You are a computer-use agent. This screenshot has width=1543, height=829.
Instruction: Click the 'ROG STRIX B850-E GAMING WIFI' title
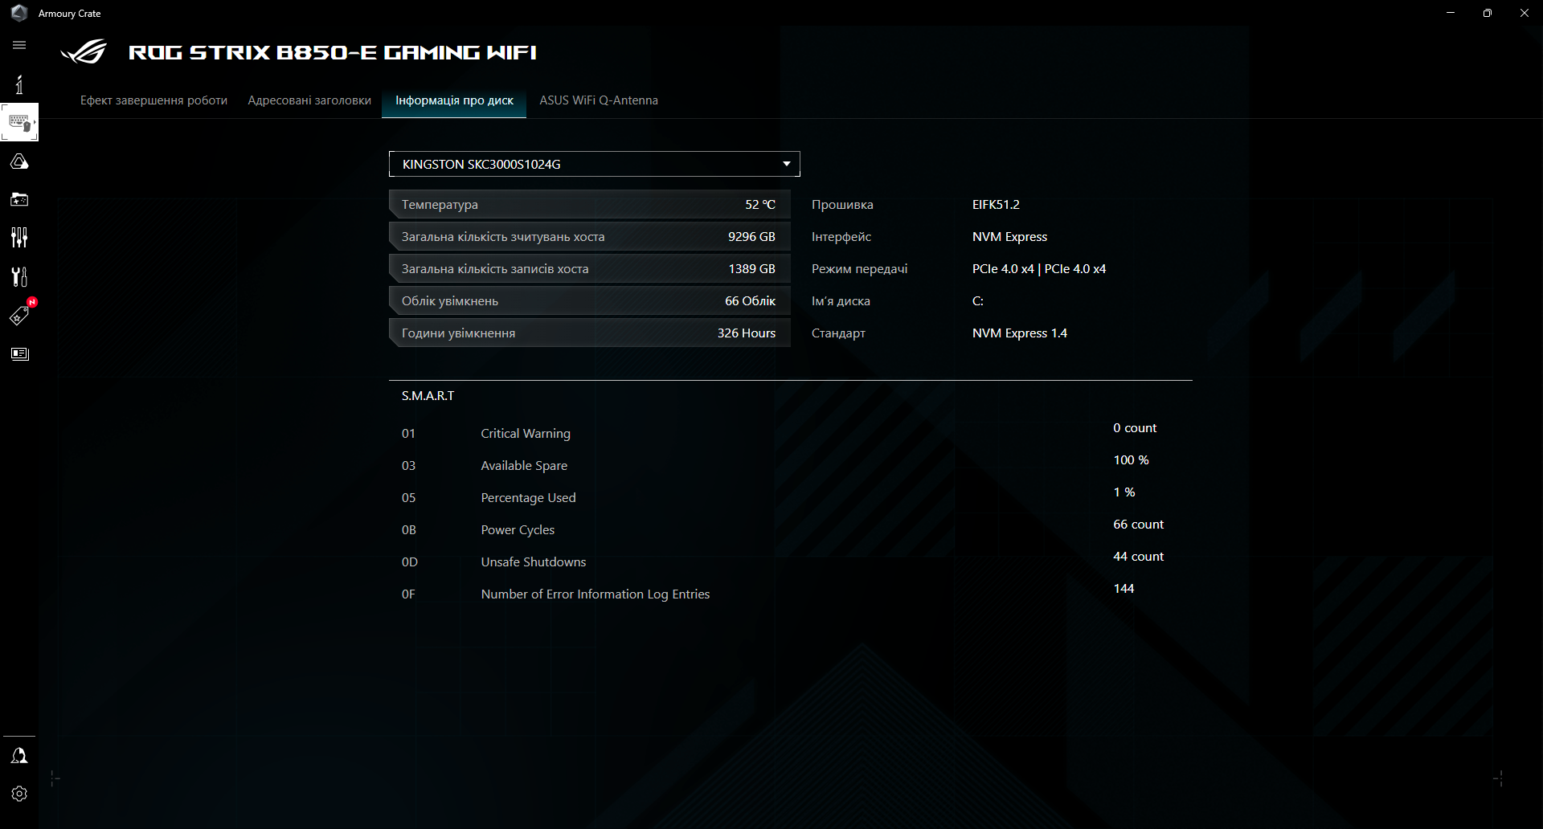point(333,52)
